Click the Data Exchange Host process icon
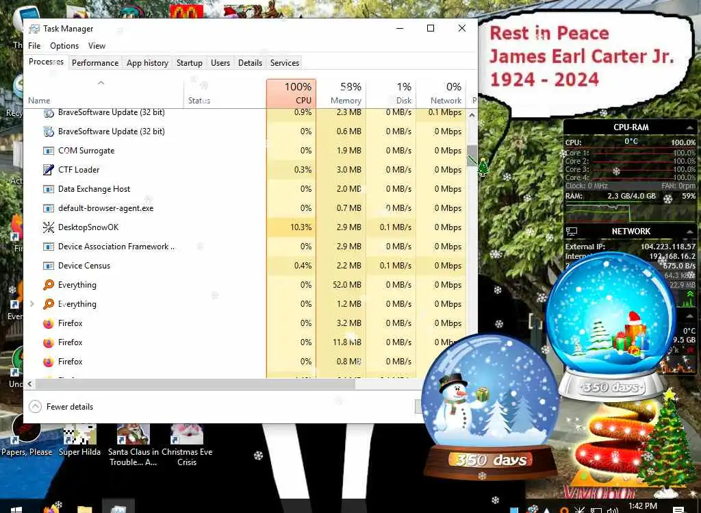This screenshot has height=513, width=701. click(49, 189)
